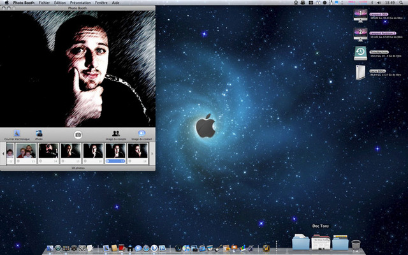Delete photo 13 via its small circle icon
The image size is (408, 255).
(x=18, y=161)
